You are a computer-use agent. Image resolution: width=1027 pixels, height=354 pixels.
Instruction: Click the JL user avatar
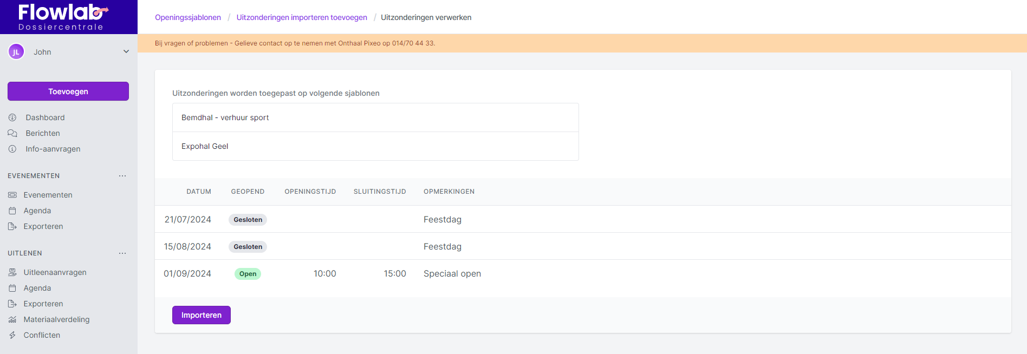tap(16, 52)
